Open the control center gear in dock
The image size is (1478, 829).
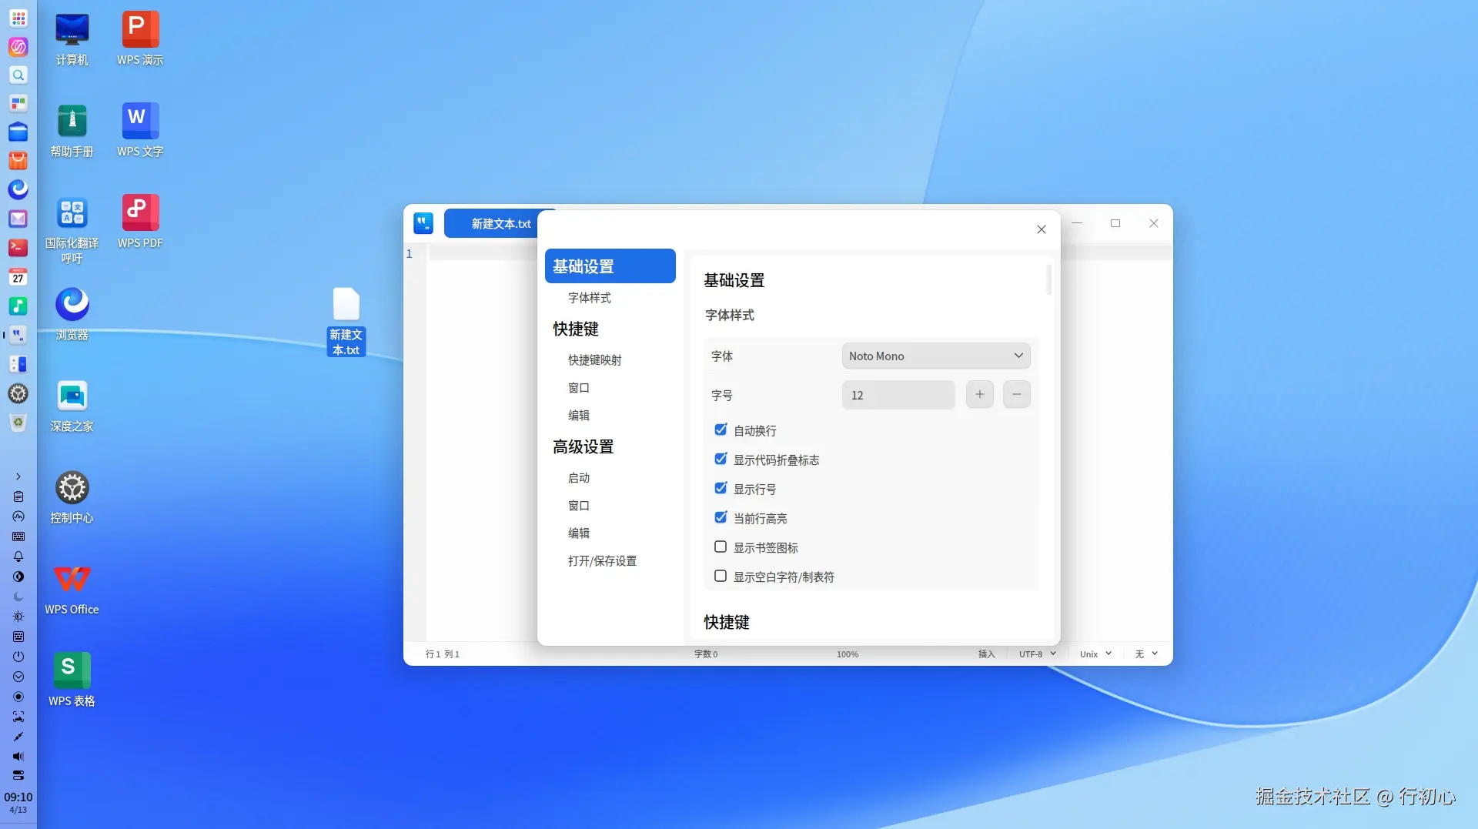point(18,393)
